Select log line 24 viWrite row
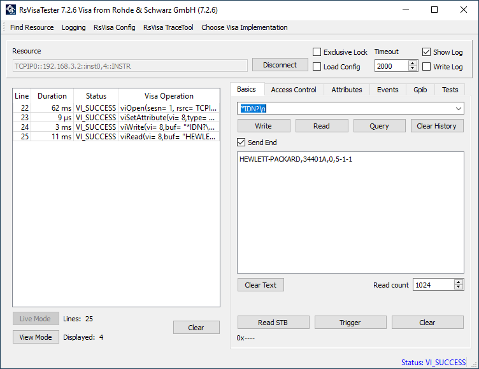 tap(116, 127)
